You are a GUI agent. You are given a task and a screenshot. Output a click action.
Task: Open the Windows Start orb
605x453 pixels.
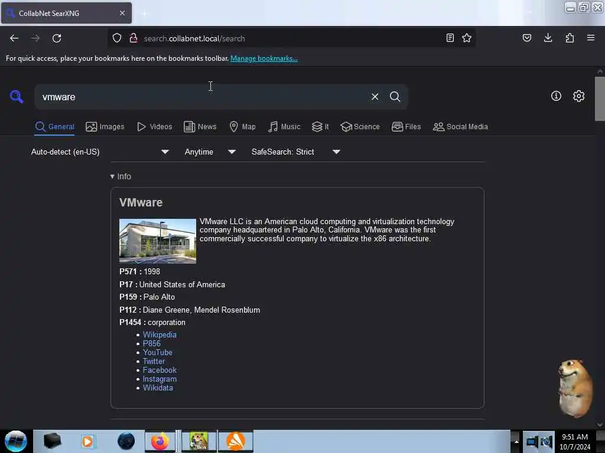click(x=16, y=441)
